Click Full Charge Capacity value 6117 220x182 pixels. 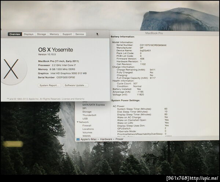pyautogui.click(x=153, y=78)
